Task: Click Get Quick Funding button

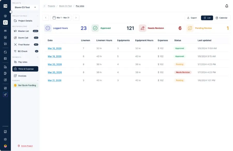Action: pos(25,85)
